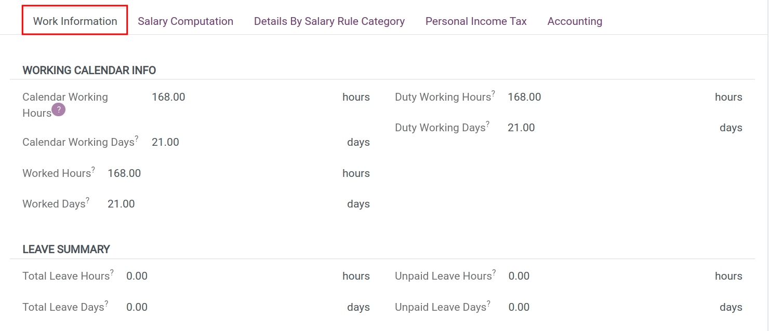View the Personal Income Tax tab
The width and height of the screenshot is (769, 331).
[x=475, y=21]
